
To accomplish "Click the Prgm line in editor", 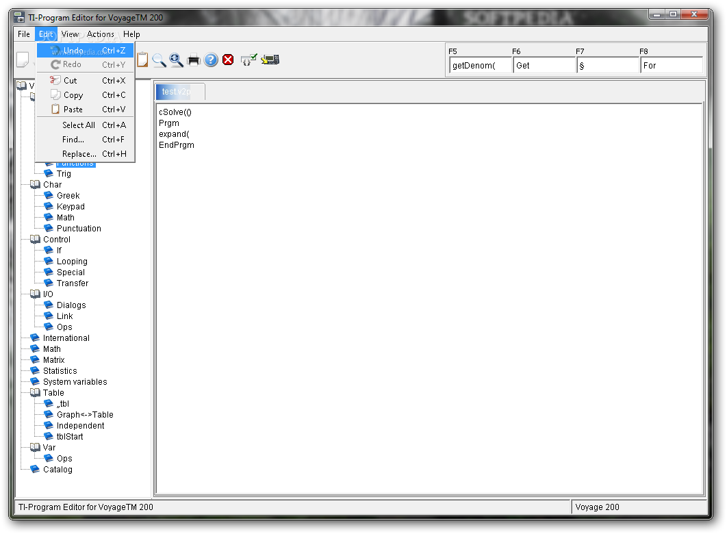I will tap(169, 123).
